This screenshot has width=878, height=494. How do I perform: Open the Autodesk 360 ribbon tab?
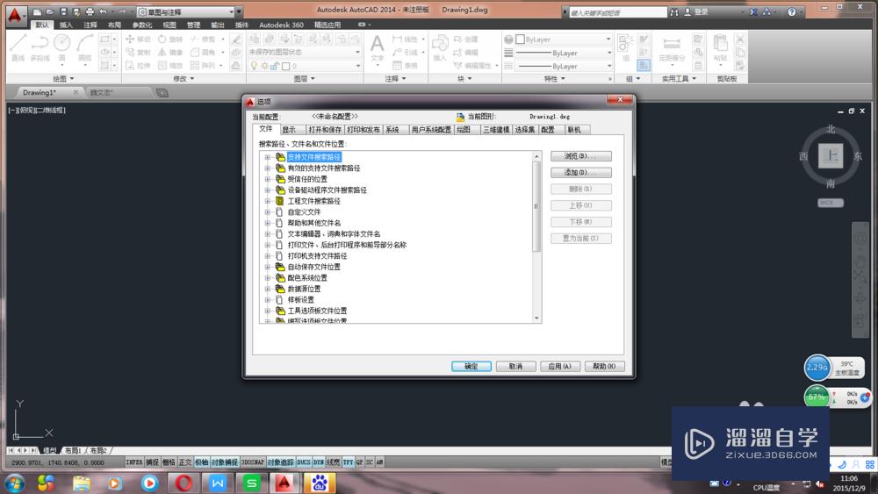pos(281,25)
